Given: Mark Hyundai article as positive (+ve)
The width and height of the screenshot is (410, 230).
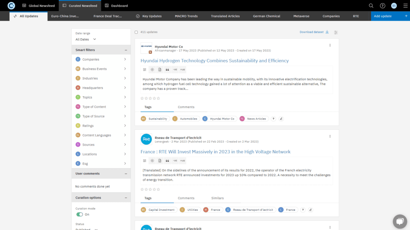Looking at the screenshot, I should 183,69.
